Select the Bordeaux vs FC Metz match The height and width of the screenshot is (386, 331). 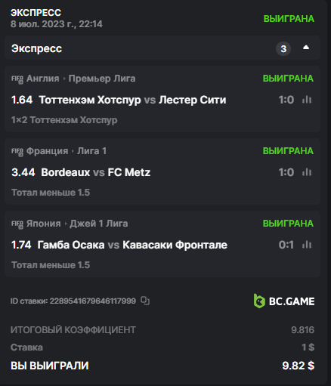[96, 172]
